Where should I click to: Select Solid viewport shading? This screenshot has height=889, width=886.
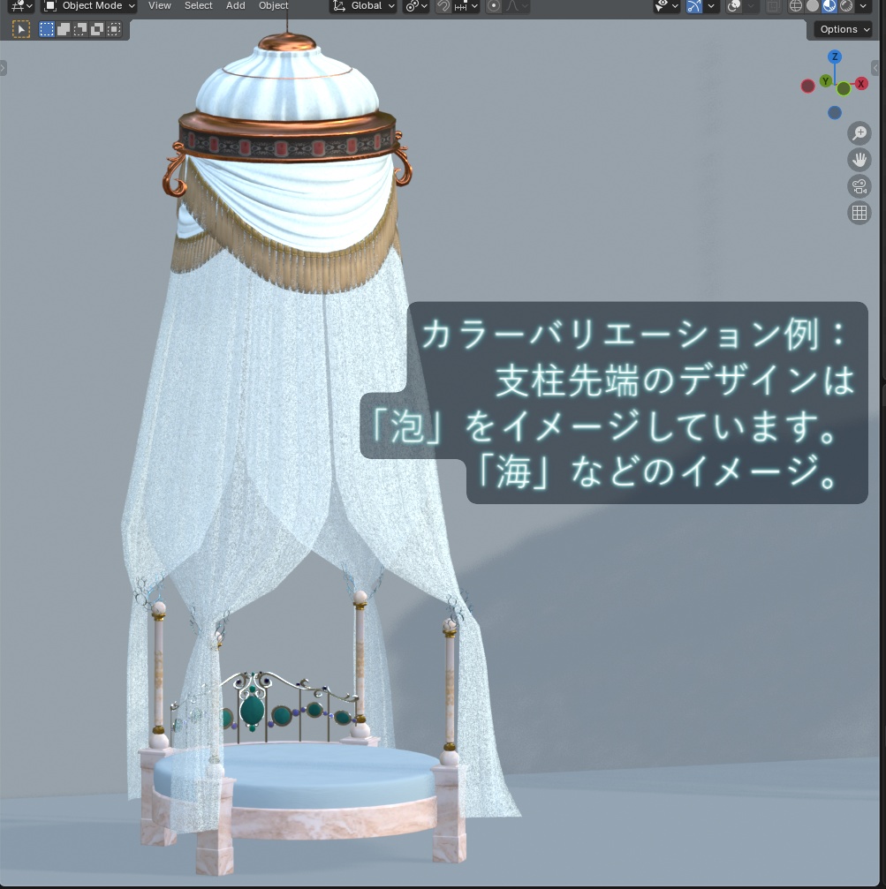(x=811, y=6)
